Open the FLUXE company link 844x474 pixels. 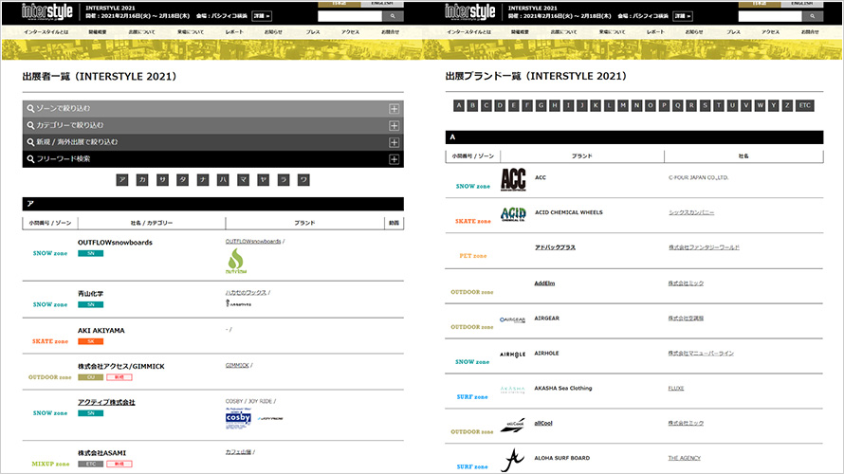coord(675,389)
